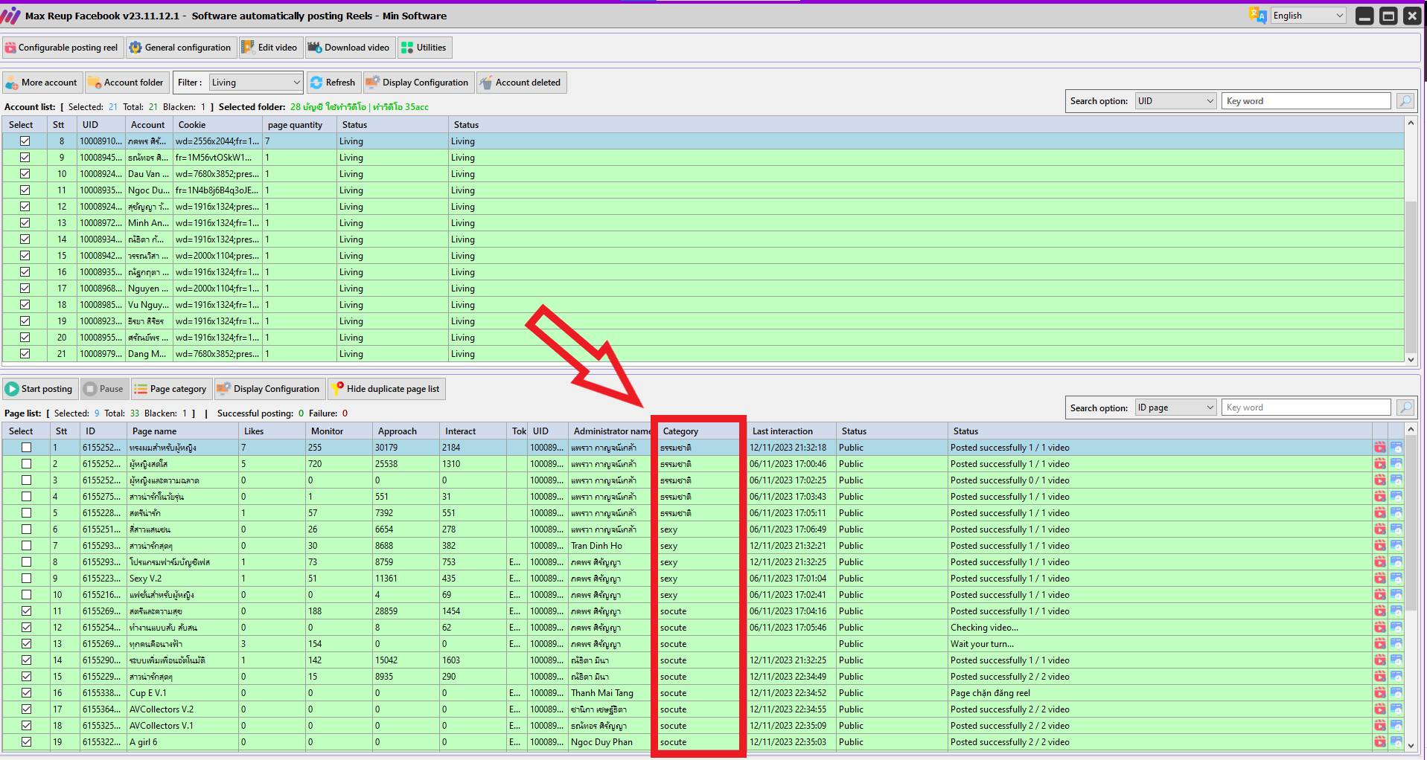Click the translate language icon
Screen dimensions: 1427x760
point(1257,16)
